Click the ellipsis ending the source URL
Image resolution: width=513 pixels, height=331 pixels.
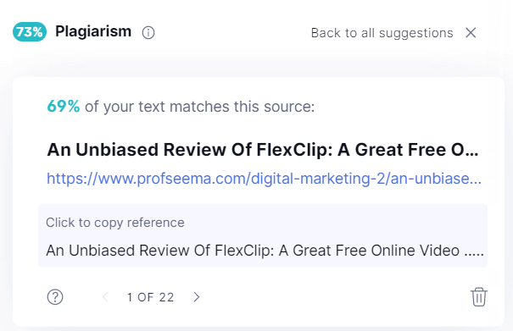pyautogui.click(x=473, y=182)
